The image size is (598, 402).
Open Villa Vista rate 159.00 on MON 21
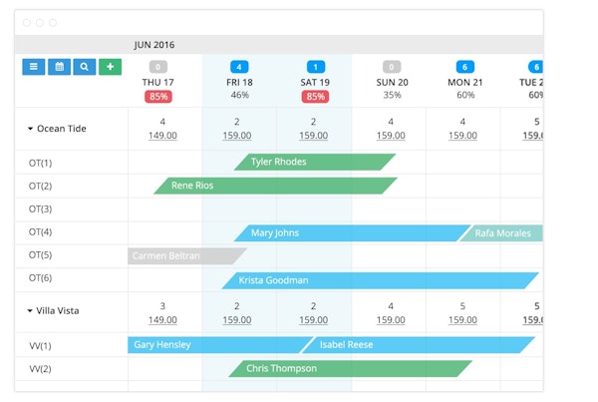(x=462, y=320)
